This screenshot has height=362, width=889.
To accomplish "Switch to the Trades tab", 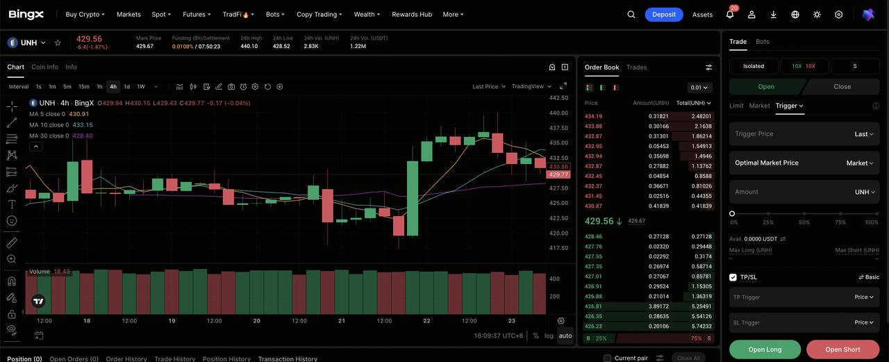I will (636, 67).
